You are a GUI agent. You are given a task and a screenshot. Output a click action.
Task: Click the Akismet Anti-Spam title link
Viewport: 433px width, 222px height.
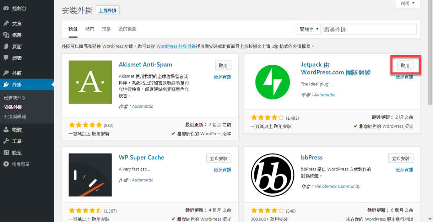pyautogui.click(x=145, y=65)
